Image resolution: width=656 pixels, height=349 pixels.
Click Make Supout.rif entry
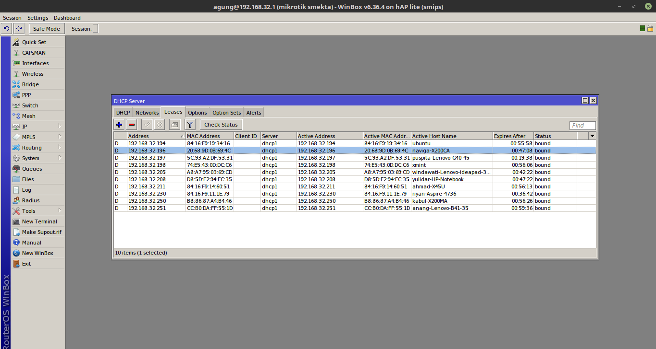pyautogui.click(x=38, y=232)
